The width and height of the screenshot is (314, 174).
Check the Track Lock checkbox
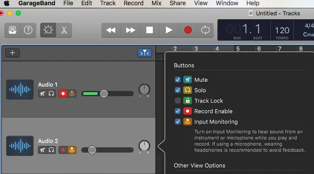coord(178,101)
